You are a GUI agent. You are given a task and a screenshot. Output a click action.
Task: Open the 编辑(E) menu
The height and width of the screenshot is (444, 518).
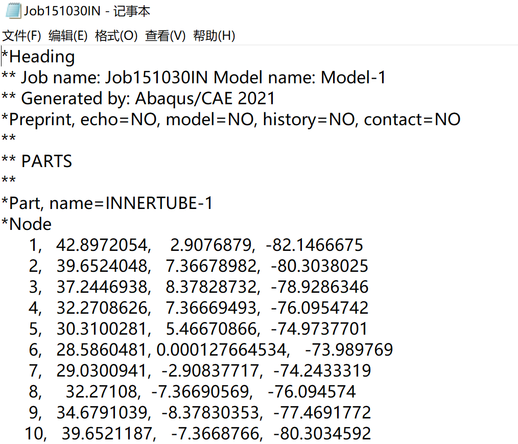pyautogui.click(x=69, y=36)
